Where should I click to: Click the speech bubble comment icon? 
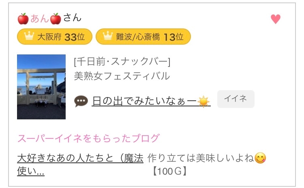point(81,101)
